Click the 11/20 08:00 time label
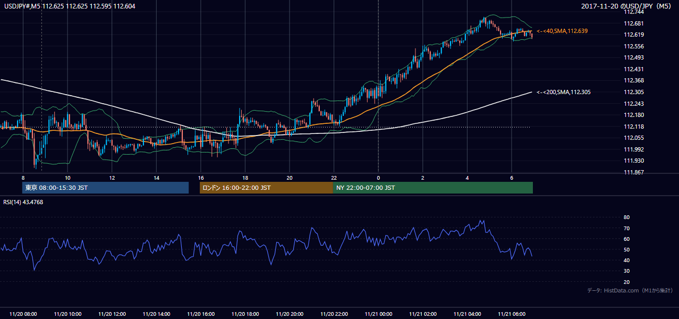The height and width of the screenshot is (319, 679). coord(23,314)
